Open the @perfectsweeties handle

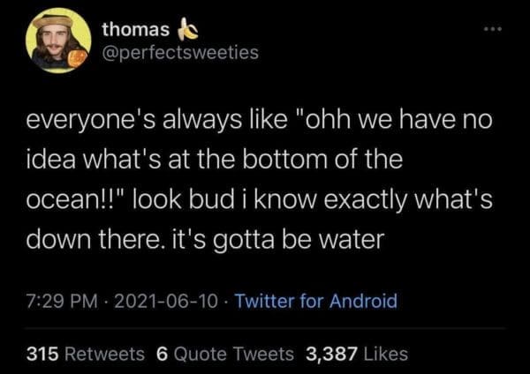[180, 52]
